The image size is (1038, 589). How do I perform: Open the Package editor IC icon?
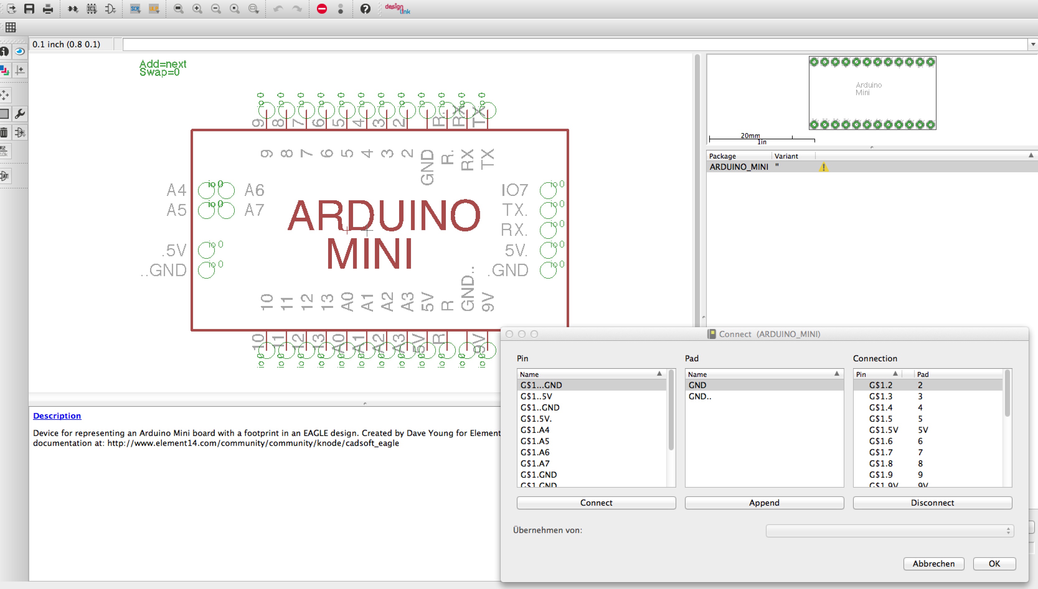click(92, 8)
